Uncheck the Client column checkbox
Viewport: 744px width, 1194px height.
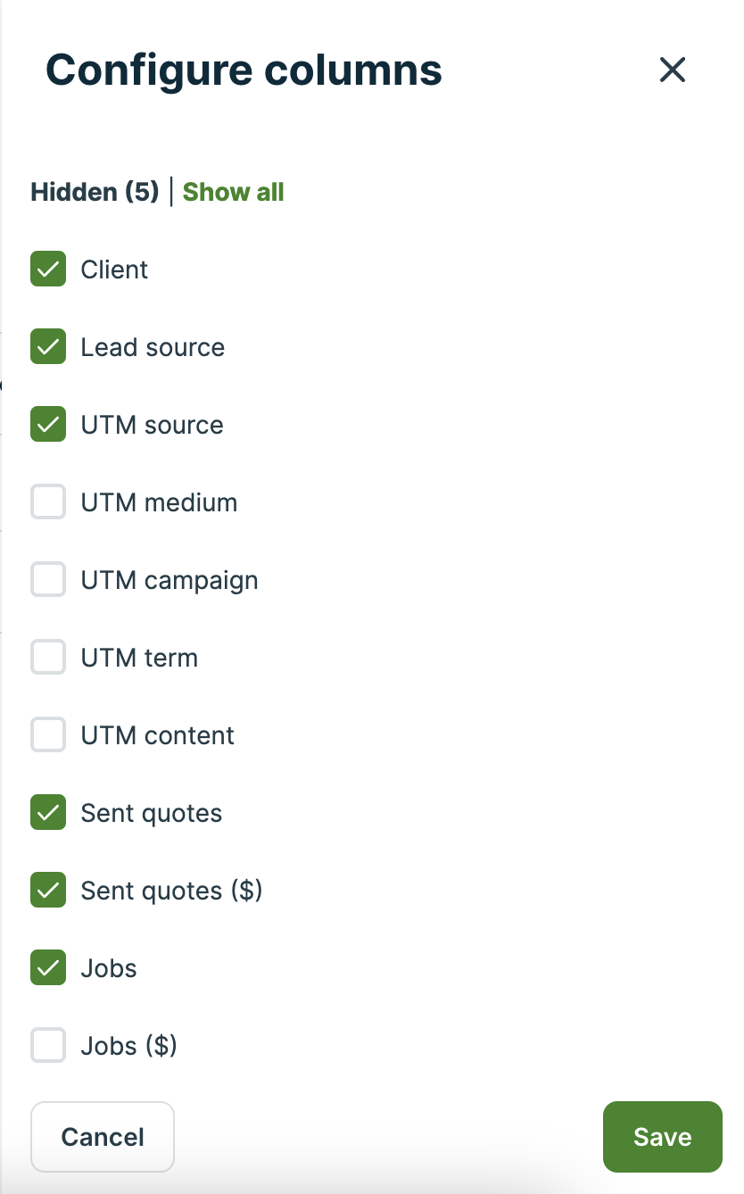(48, 269)
